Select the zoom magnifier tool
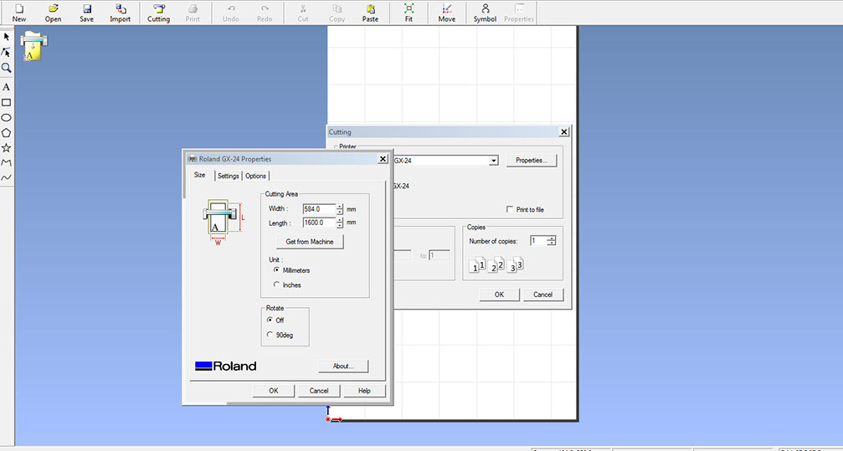 pyautogui.click(x=7, y=68)
